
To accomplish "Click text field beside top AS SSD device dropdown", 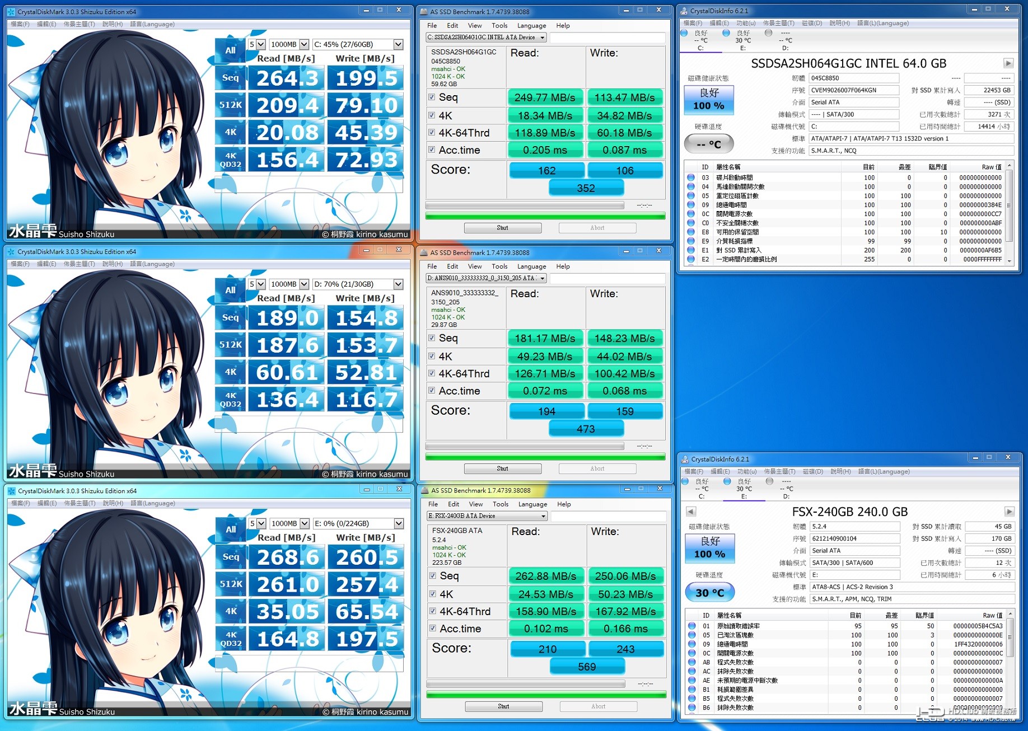I will (x=608, y=38).
